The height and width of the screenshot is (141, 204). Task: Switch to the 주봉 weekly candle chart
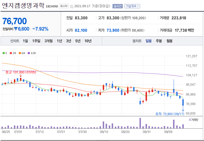(159, 41)
